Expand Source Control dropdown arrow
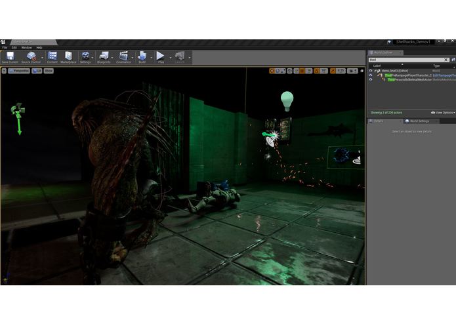Viewport: 456px width, 324px height. [43, 58]
